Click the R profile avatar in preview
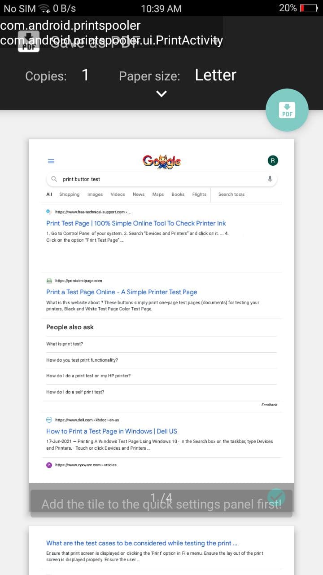The width and height of the screenshot is (323, 575). [273, 160]
